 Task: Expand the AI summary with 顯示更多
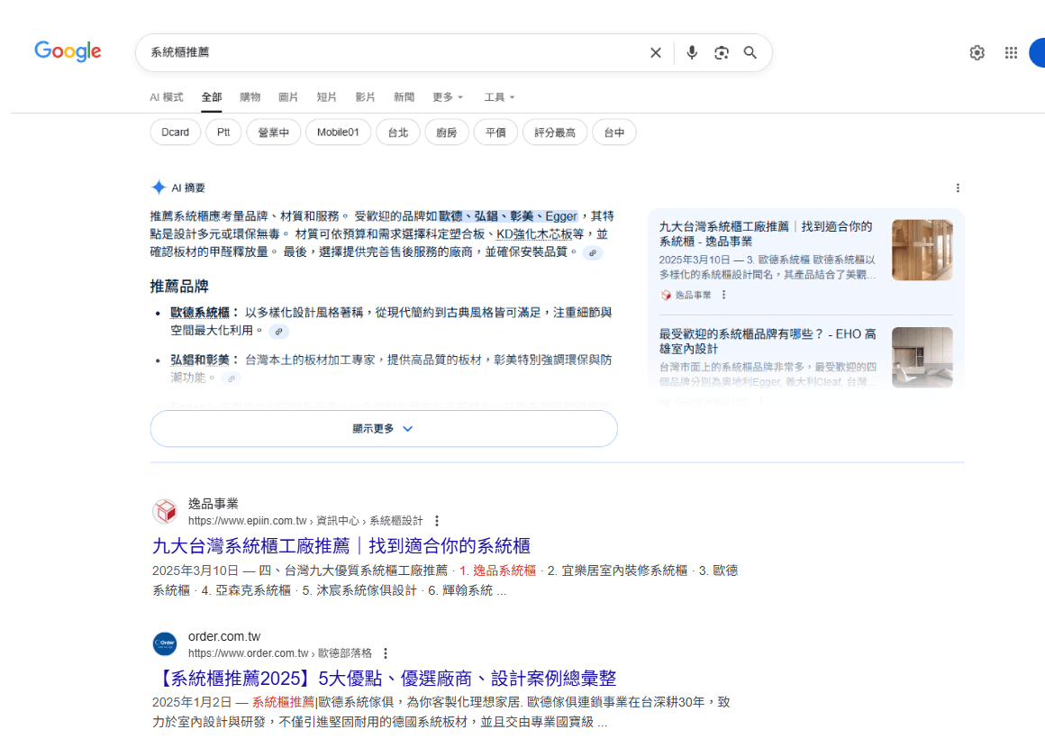click(x=384, y=429)
